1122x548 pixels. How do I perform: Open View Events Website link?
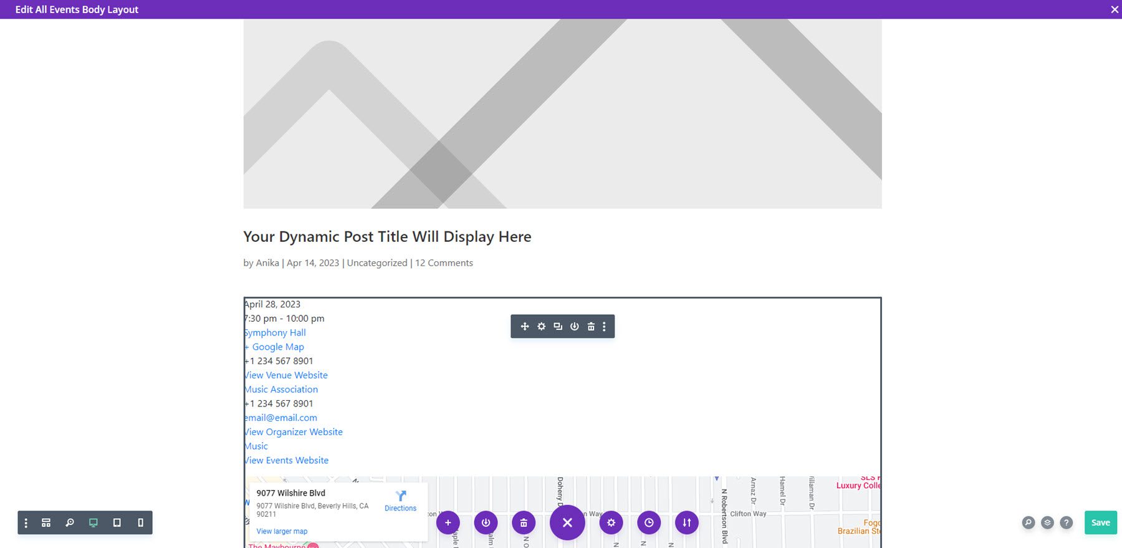(287, 461)
